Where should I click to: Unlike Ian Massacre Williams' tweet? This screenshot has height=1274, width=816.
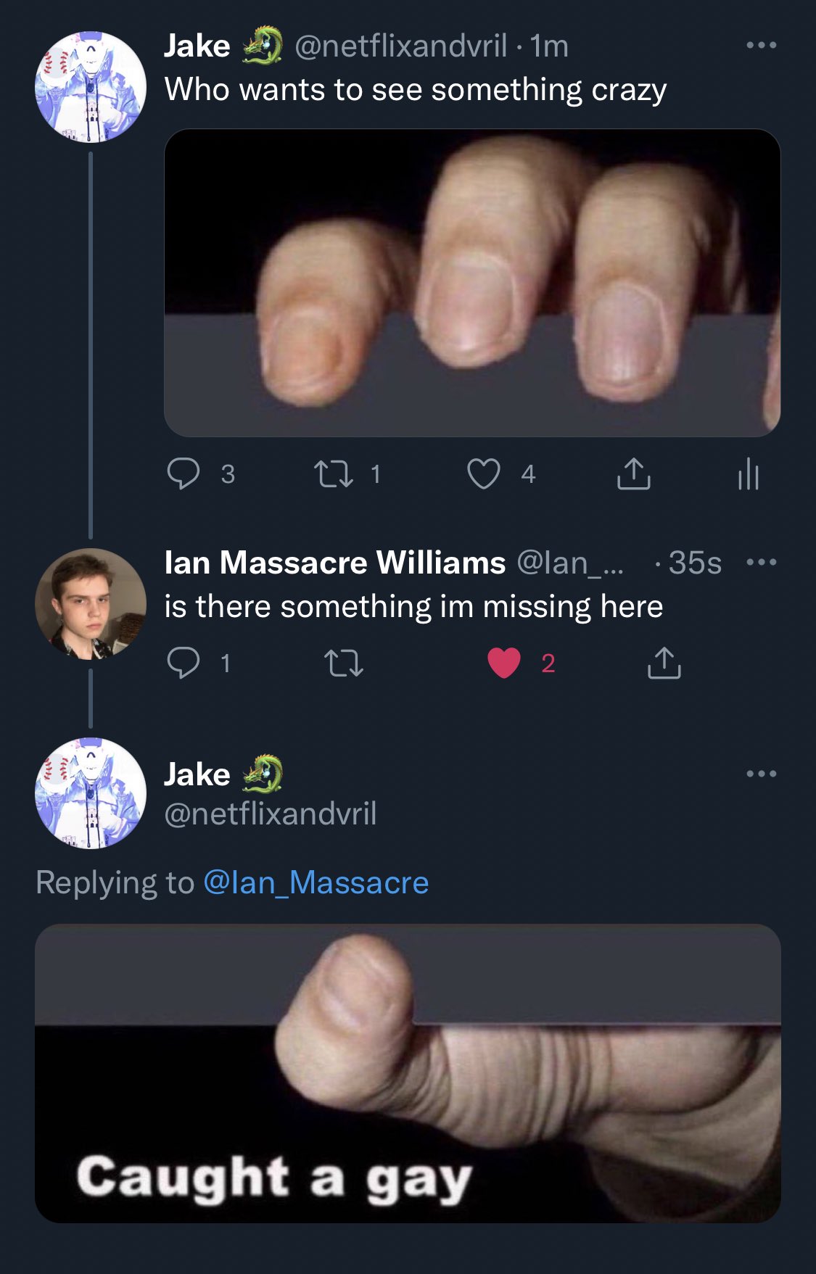(504, 663)
